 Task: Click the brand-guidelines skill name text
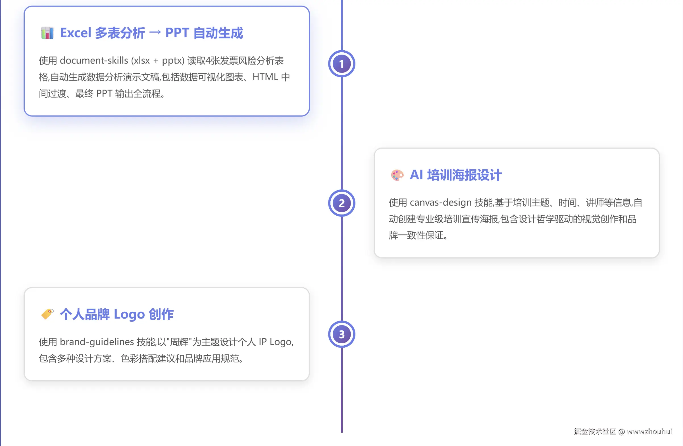(x=97, y=342)
